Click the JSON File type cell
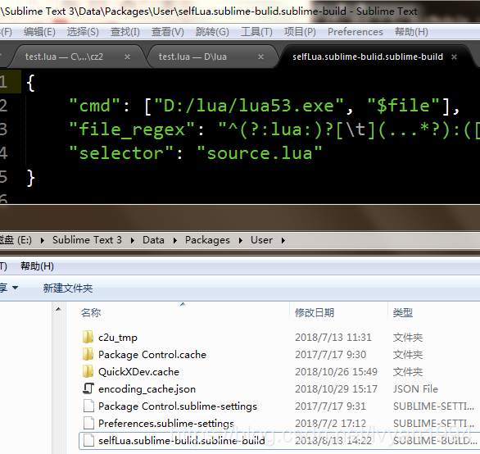Screen dimensions: 480x454 416,388
